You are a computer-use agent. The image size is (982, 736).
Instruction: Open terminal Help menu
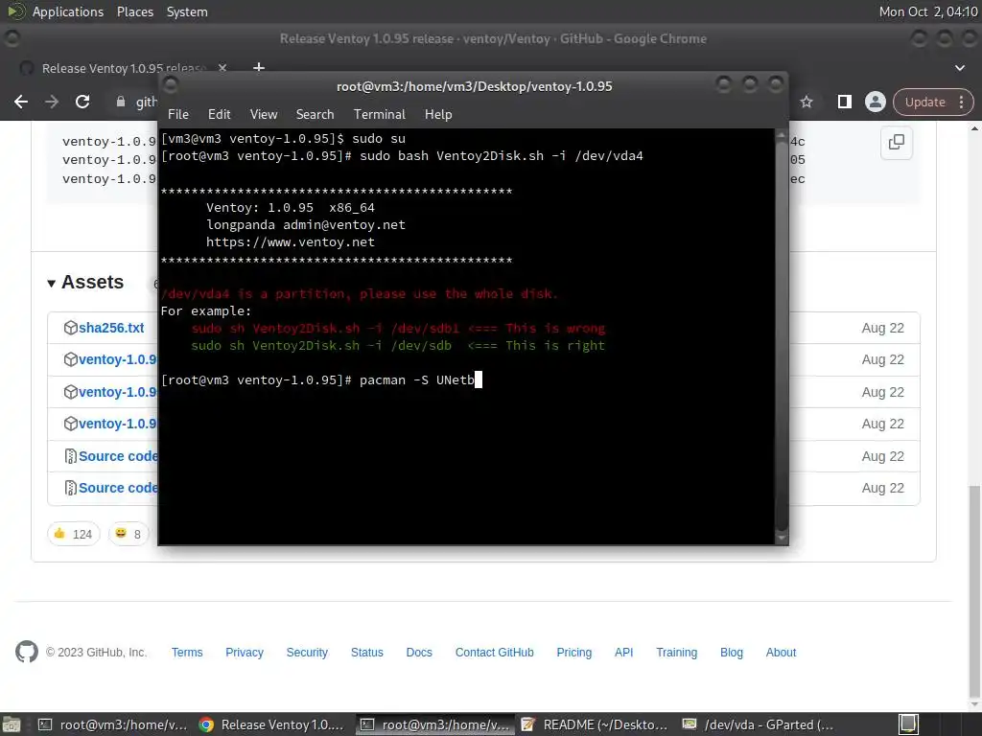pos(438,114)
